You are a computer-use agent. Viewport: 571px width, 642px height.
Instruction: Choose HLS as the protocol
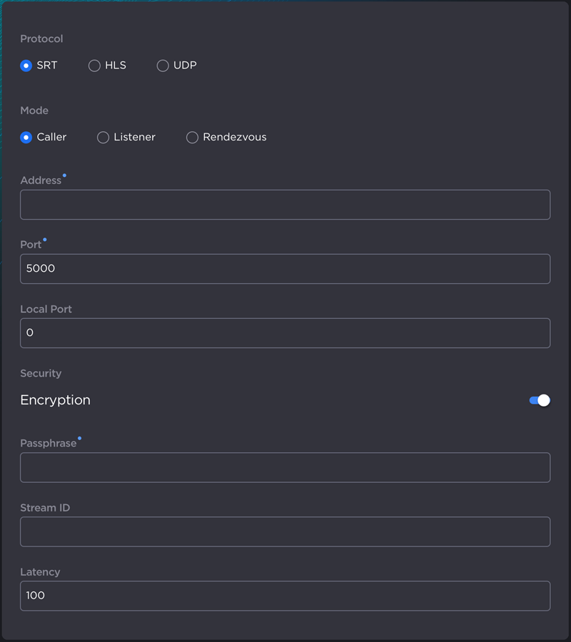[94, 65]
